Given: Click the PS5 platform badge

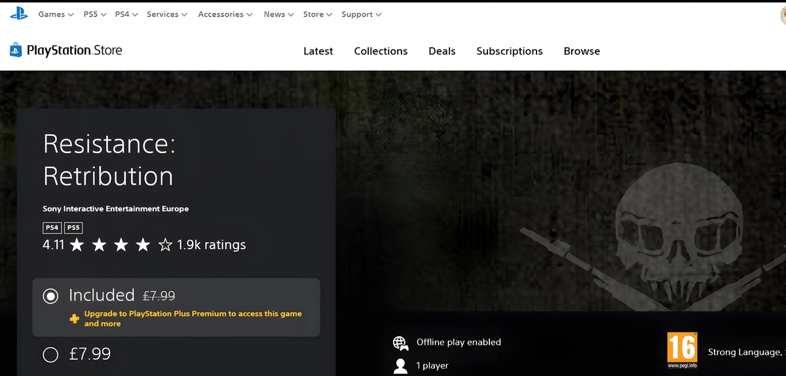Looking at the screenshot, I should coord(73,228).
